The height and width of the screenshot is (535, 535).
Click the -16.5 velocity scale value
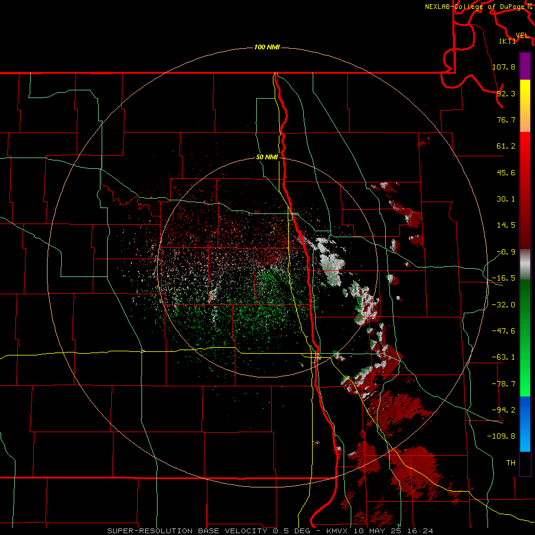click(x=503, y=278)
